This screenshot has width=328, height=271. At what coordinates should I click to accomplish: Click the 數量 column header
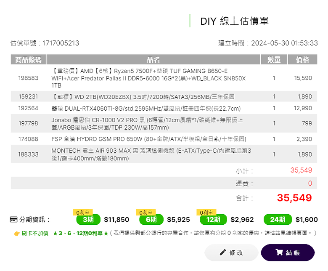point(274,59)
